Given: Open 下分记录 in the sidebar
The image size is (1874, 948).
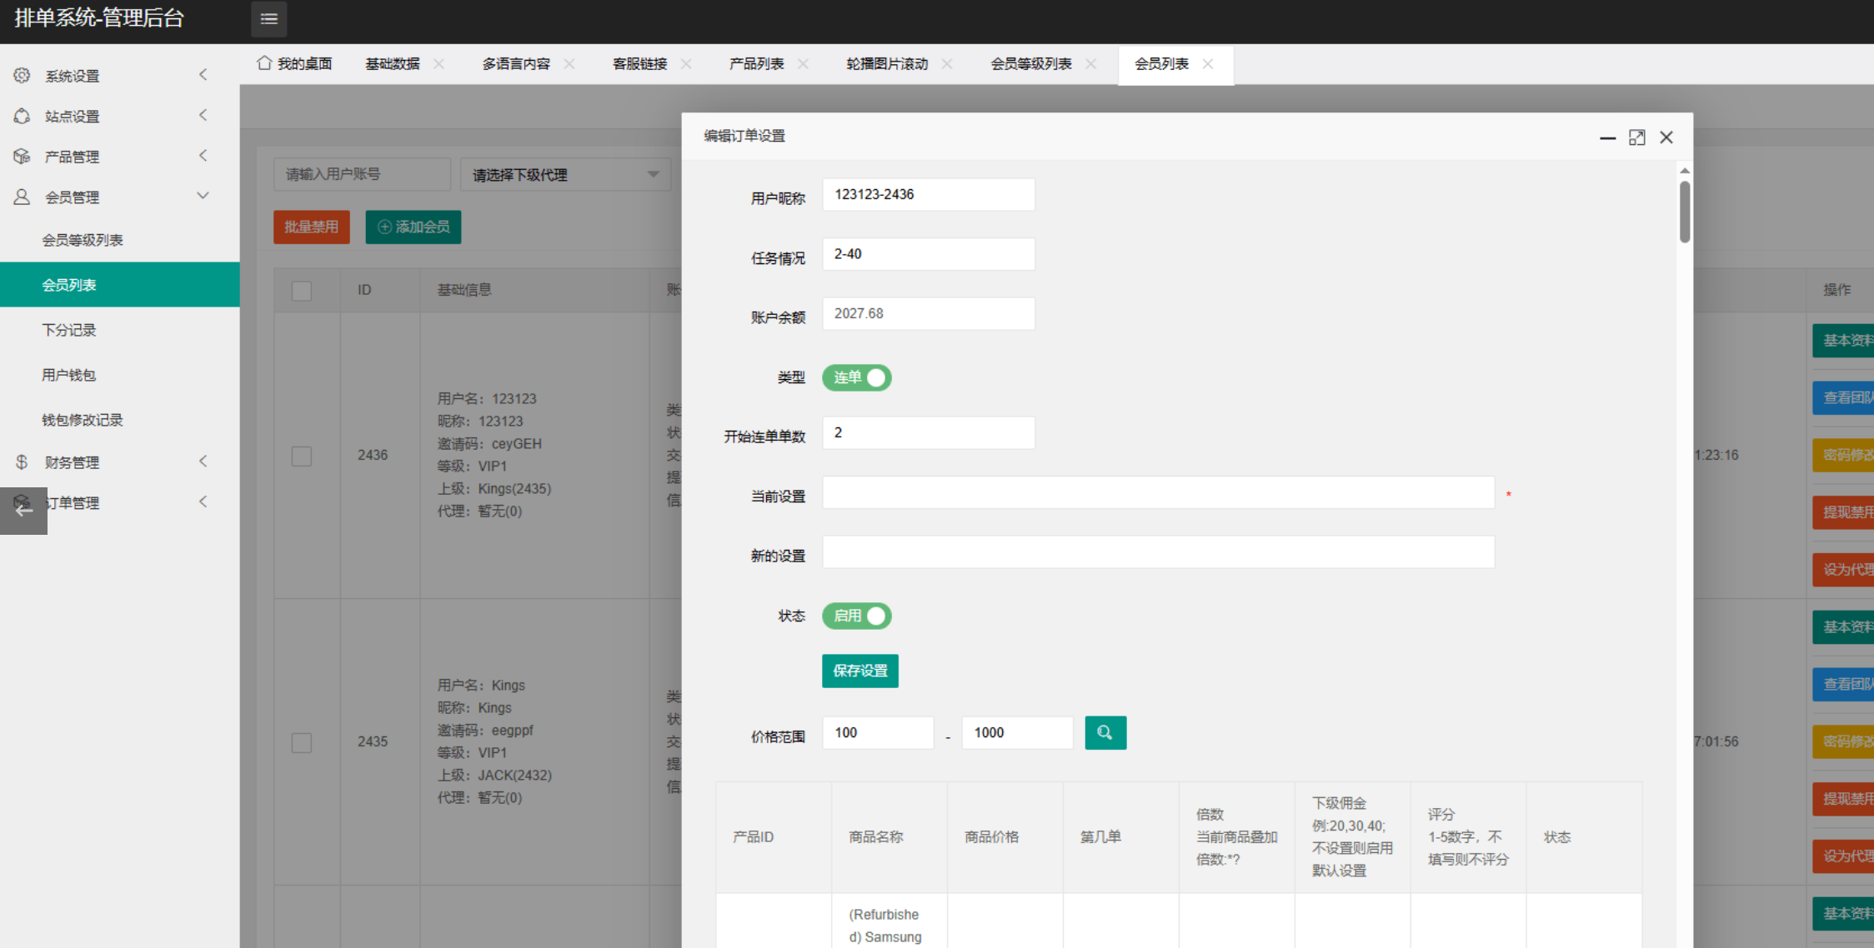Looking at the screenshot, I should point(69,331).
